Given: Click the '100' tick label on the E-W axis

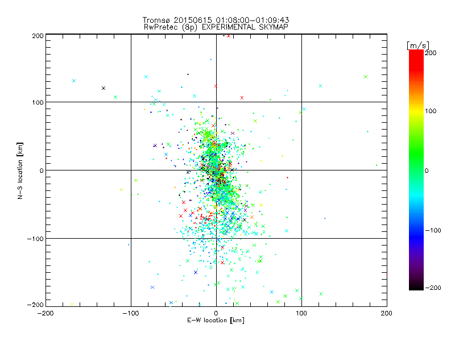Looking at the screenshot, I should pyautogui.click(x=301, y=313).
